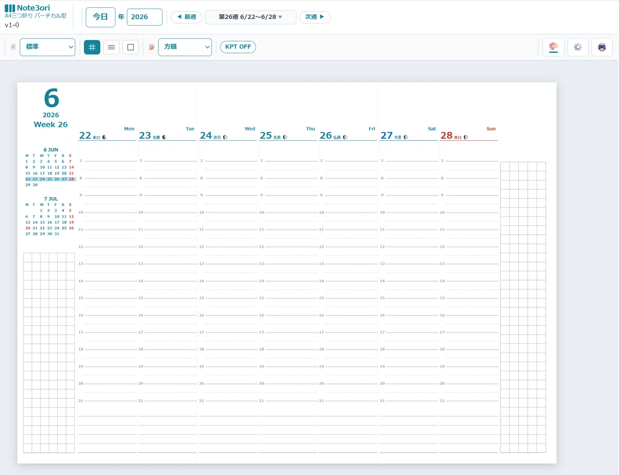619x475 pixels.
Task: Click the moon phase icon for Tuesday 23
Action: click(x=165, y=137)
